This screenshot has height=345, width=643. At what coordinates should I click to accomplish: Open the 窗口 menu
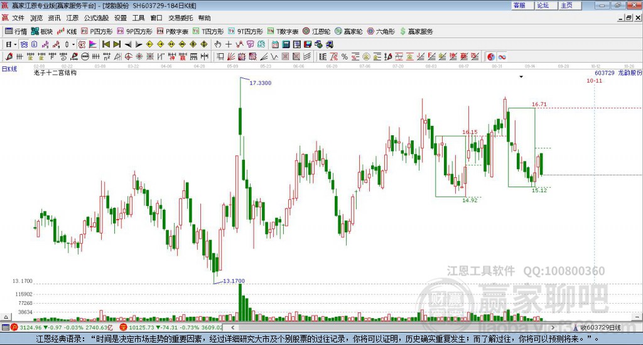(156, 18)
